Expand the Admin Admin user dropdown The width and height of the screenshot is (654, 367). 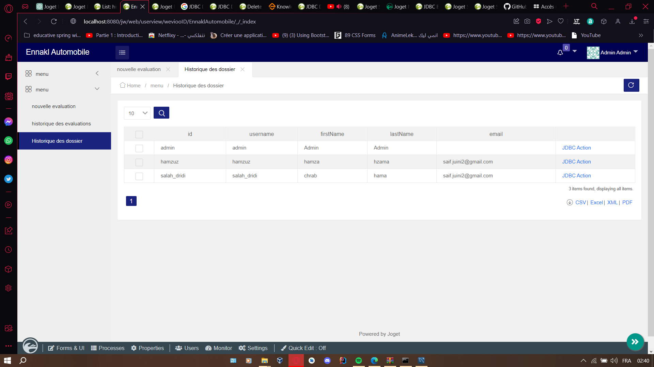636,51
